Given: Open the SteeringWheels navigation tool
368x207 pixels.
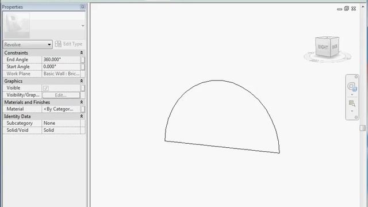Looking at the screenshot, I should coord(352,87).
